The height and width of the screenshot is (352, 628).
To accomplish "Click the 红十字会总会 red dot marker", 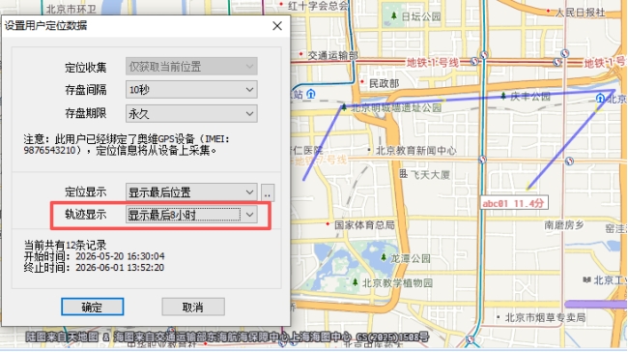I will tap(281, 4).
